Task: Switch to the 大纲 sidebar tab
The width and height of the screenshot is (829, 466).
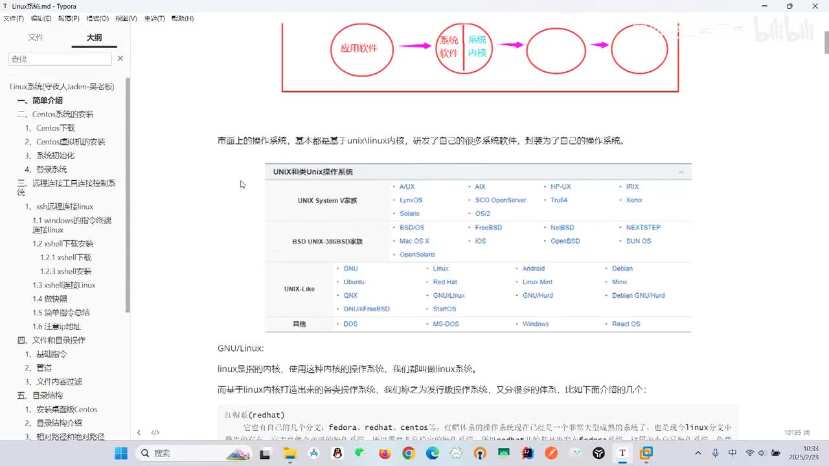Action: [94, 38]
